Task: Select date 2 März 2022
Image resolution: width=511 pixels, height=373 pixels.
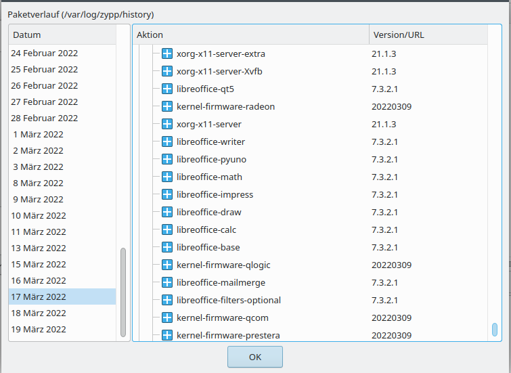Action: pyautogui.click(x=62, y=151)
